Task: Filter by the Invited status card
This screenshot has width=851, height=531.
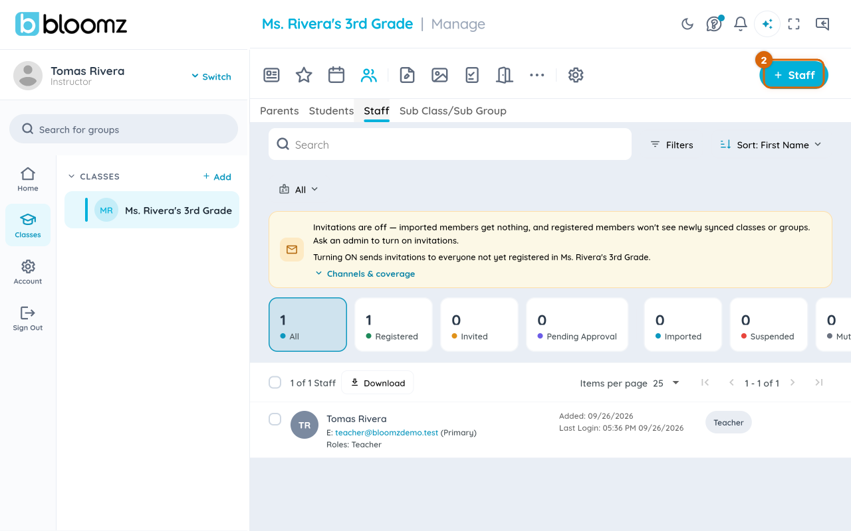Action: point(479,325)
